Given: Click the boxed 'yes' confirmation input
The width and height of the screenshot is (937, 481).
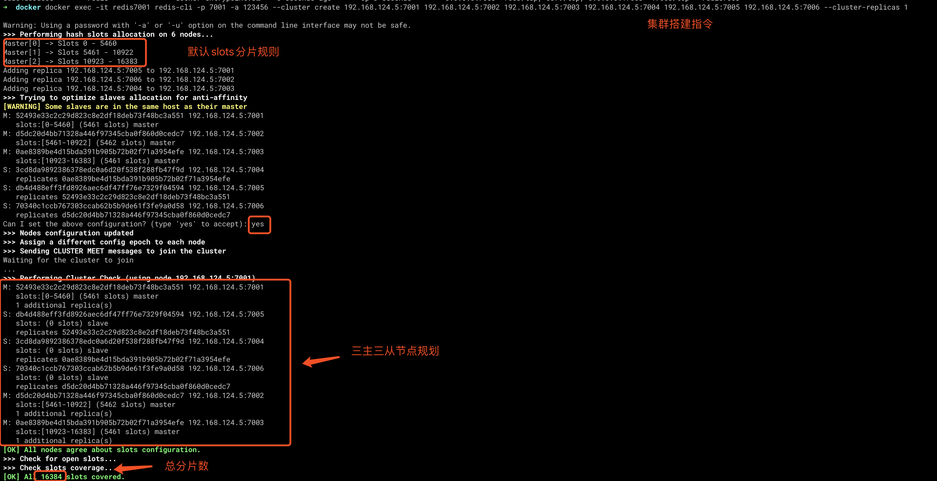Looking at the screenshot, I should tap(258, 224).
